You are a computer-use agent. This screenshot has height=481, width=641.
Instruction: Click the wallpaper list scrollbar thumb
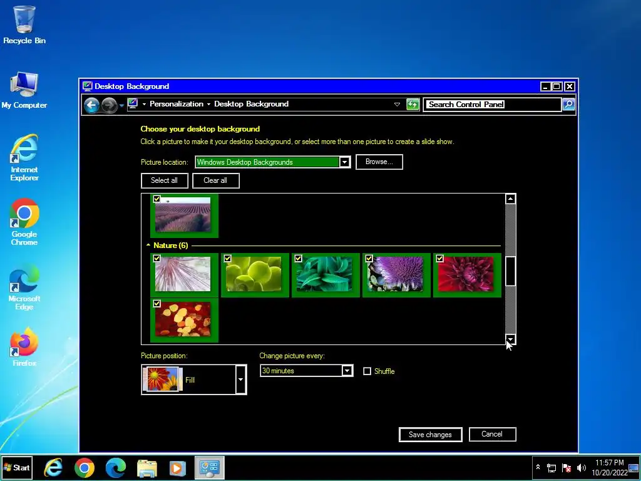pyautogui.click(x=510, y=271)
